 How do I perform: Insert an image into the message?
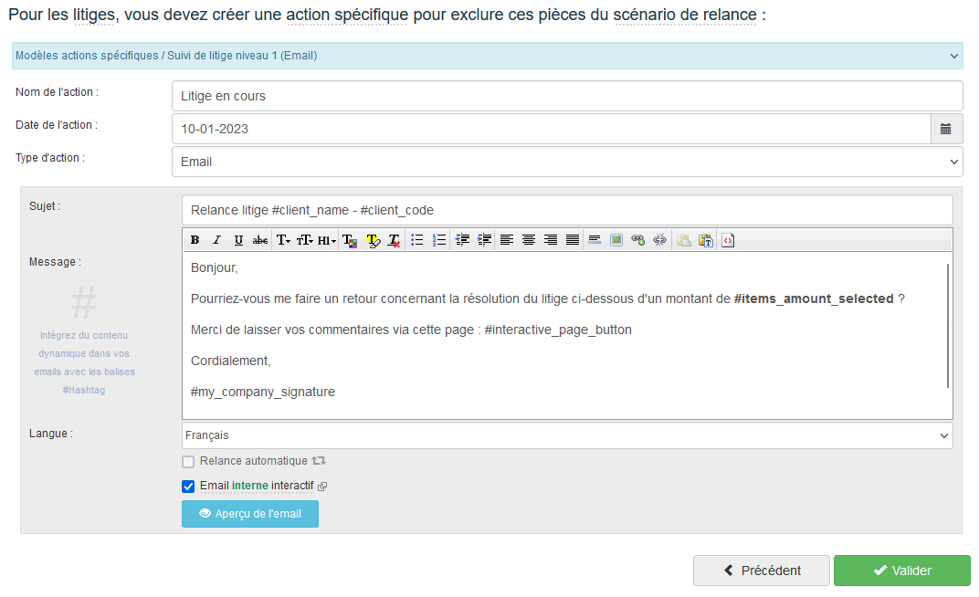[616, 240]
